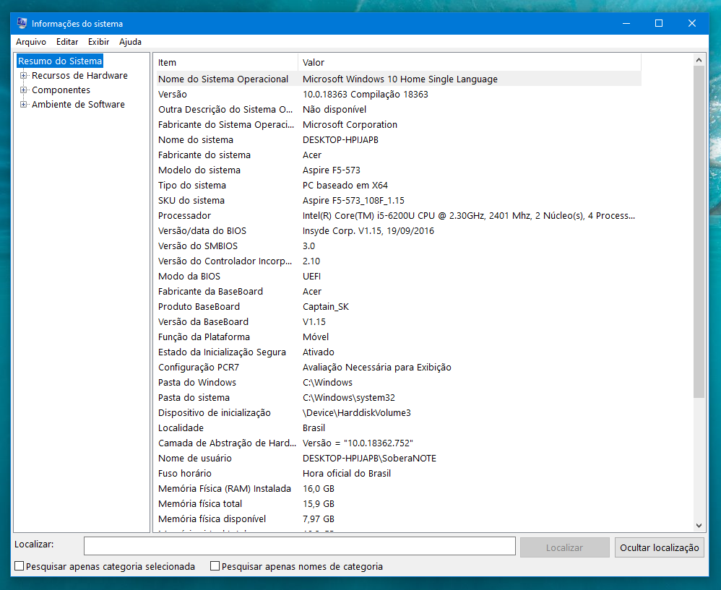Select the Memória física disponível row
Image resolution: width=721 pixels, height=590 pixels.
click(399, 519)
